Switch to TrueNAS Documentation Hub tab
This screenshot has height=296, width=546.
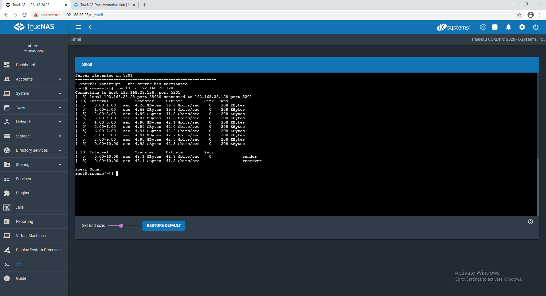point(102,5)
